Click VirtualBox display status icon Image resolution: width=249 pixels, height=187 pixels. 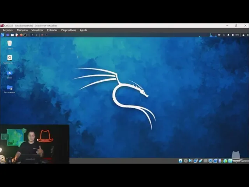coord(210,161)
